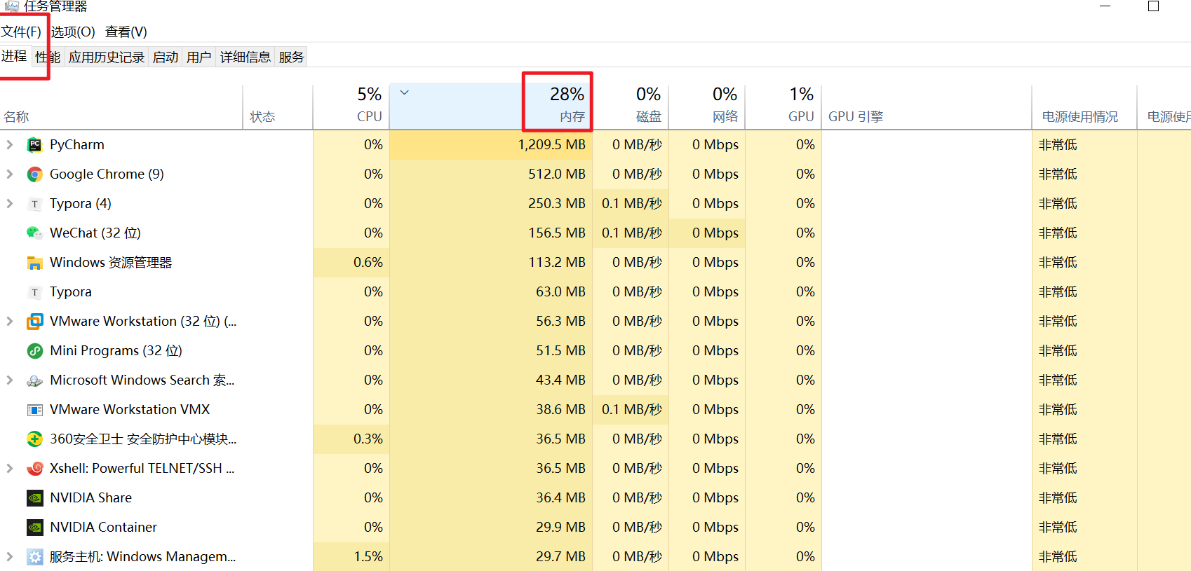This screenshot has width=1191, height=571.
Task: Click the Xshell process icon
Action: [34, 469]
